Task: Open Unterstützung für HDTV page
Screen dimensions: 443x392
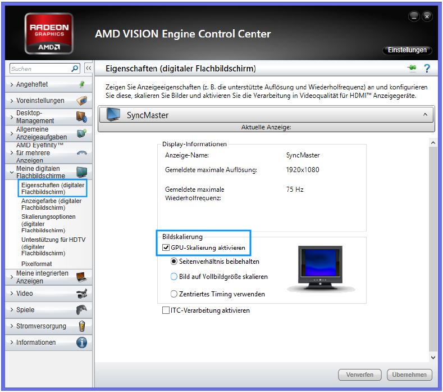Action: click(53, 246)
